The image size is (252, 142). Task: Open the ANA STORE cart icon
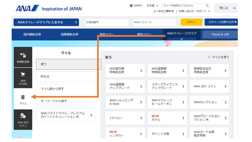point(23,78)
